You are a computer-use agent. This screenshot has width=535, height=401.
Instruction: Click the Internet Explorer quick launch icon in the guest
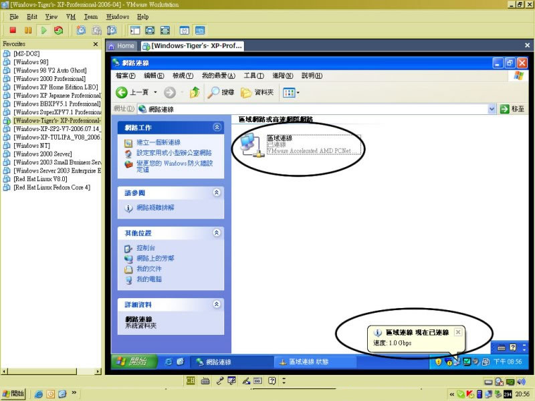pyautogui.click(x=169, y=362)
